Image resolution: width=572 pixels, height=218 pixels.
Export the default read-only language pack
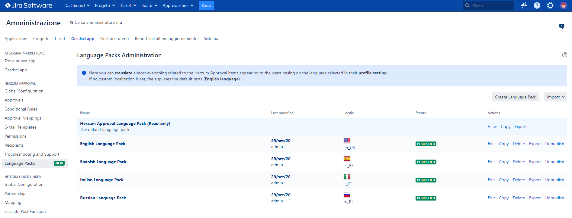[521, 126]
